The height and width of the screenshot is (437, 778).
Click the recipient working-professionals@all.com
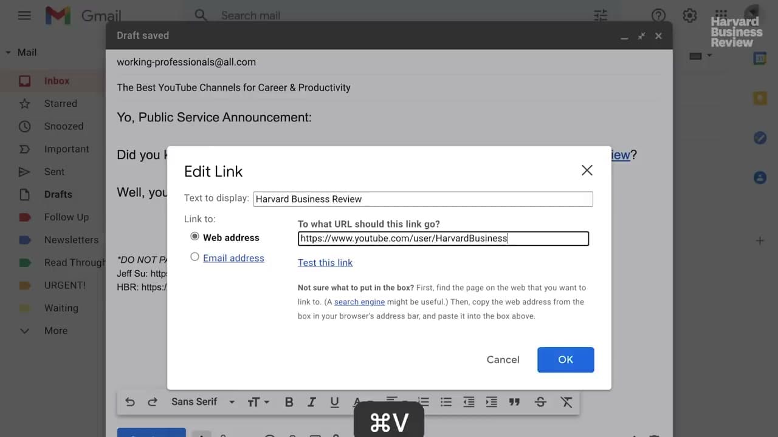tap(187, 62)
